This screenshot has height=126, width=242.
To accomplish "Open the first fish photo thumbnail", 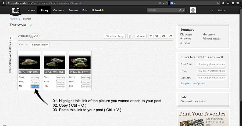I will [29, 63].
